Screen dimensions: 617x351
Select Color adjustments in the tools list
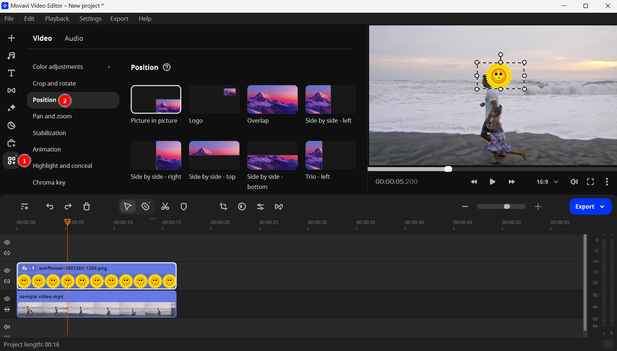coord(58,67)
